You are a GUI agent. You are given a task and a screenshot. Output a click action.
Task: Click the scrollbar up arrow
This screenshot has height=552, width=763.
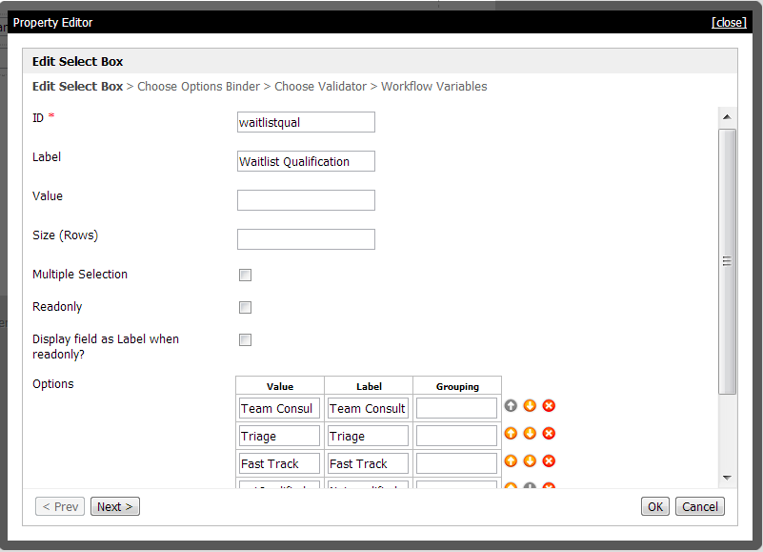[x=727, y=117]
